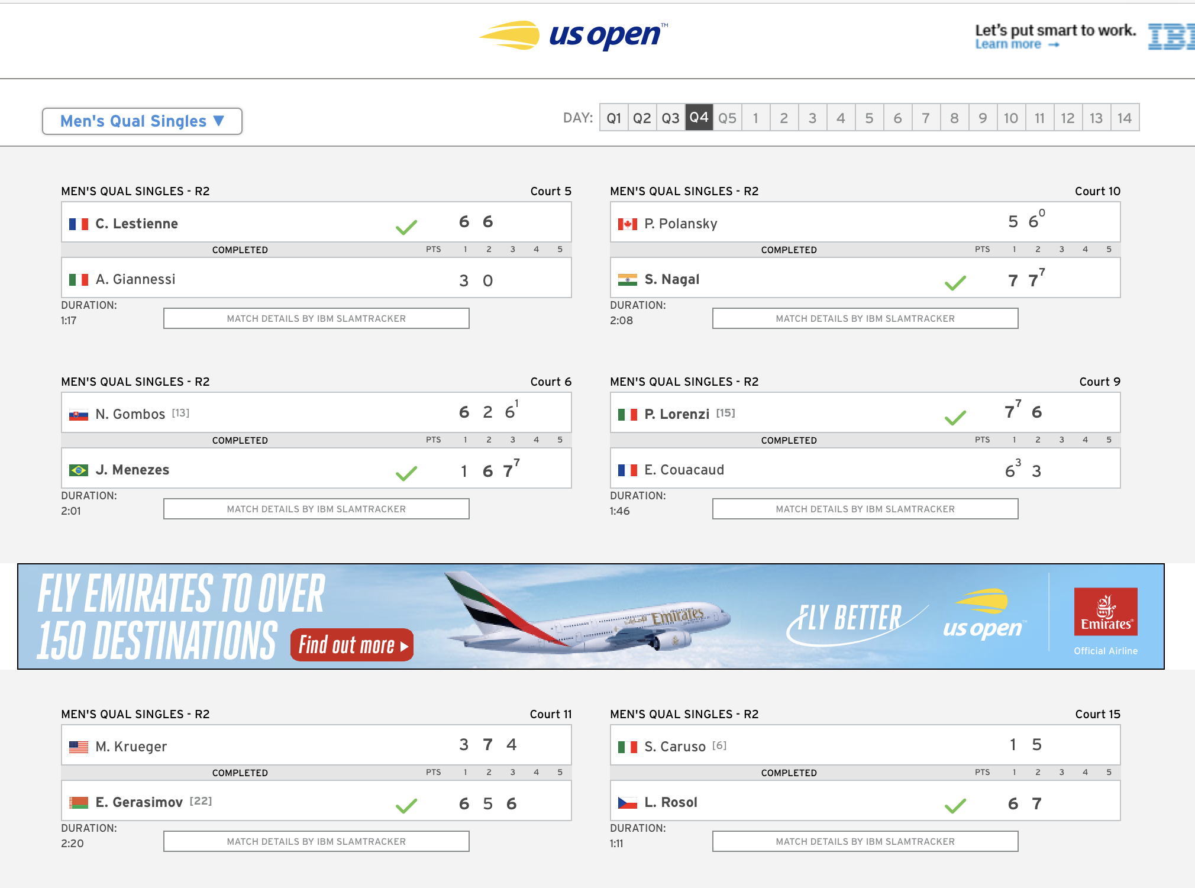Switch to the Q3 day tab
This screenshot has height=888, width=1195.
pyautogui.click(x=670, y=118)
